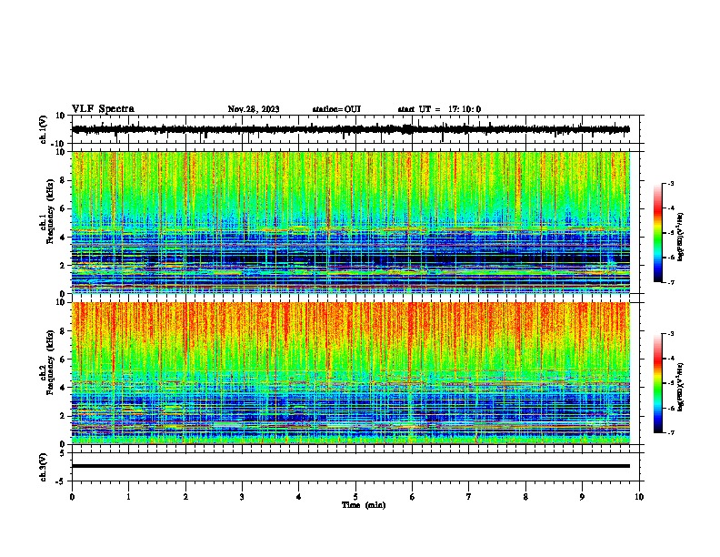720x557 pixels.
Task: Click the date Nov.28, 2023
Action: click(x=254, y=109)
